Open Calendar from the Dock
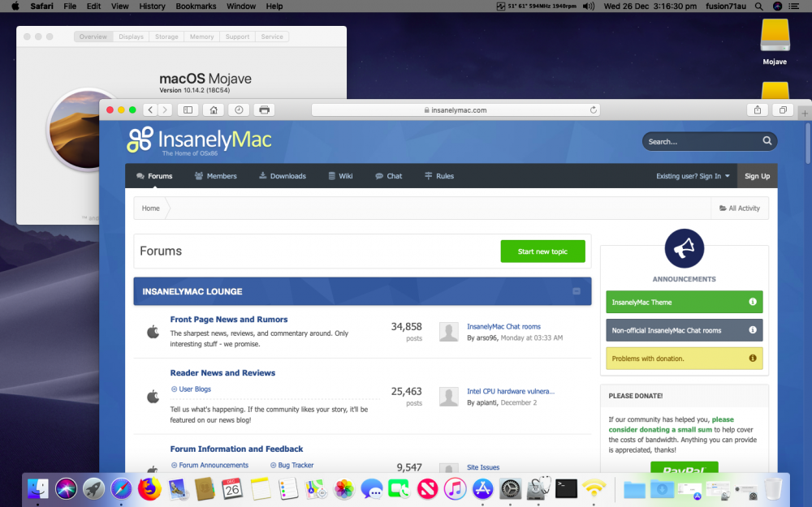 pos(232,488)
